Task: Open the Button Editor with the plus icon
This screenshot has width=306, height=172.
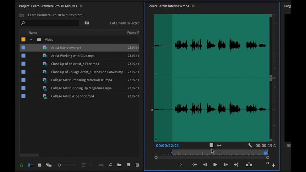Action: pyautogui.click(x=273, y=165)
